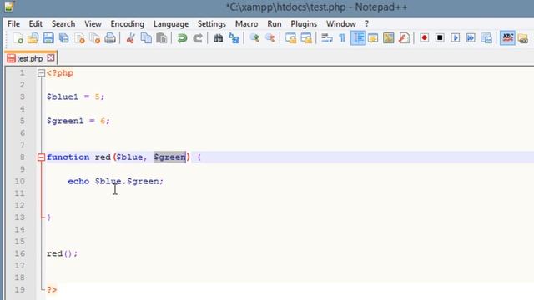Click the function keyword on line 8
The height and width of the screenshot is (300, 534).
tap(68, 157)
